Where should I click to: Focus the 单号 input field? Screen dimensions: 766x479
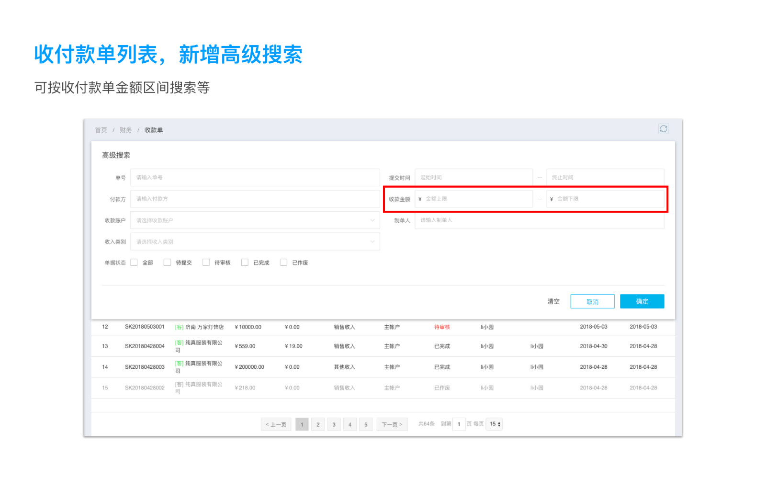tap(255, 178)
